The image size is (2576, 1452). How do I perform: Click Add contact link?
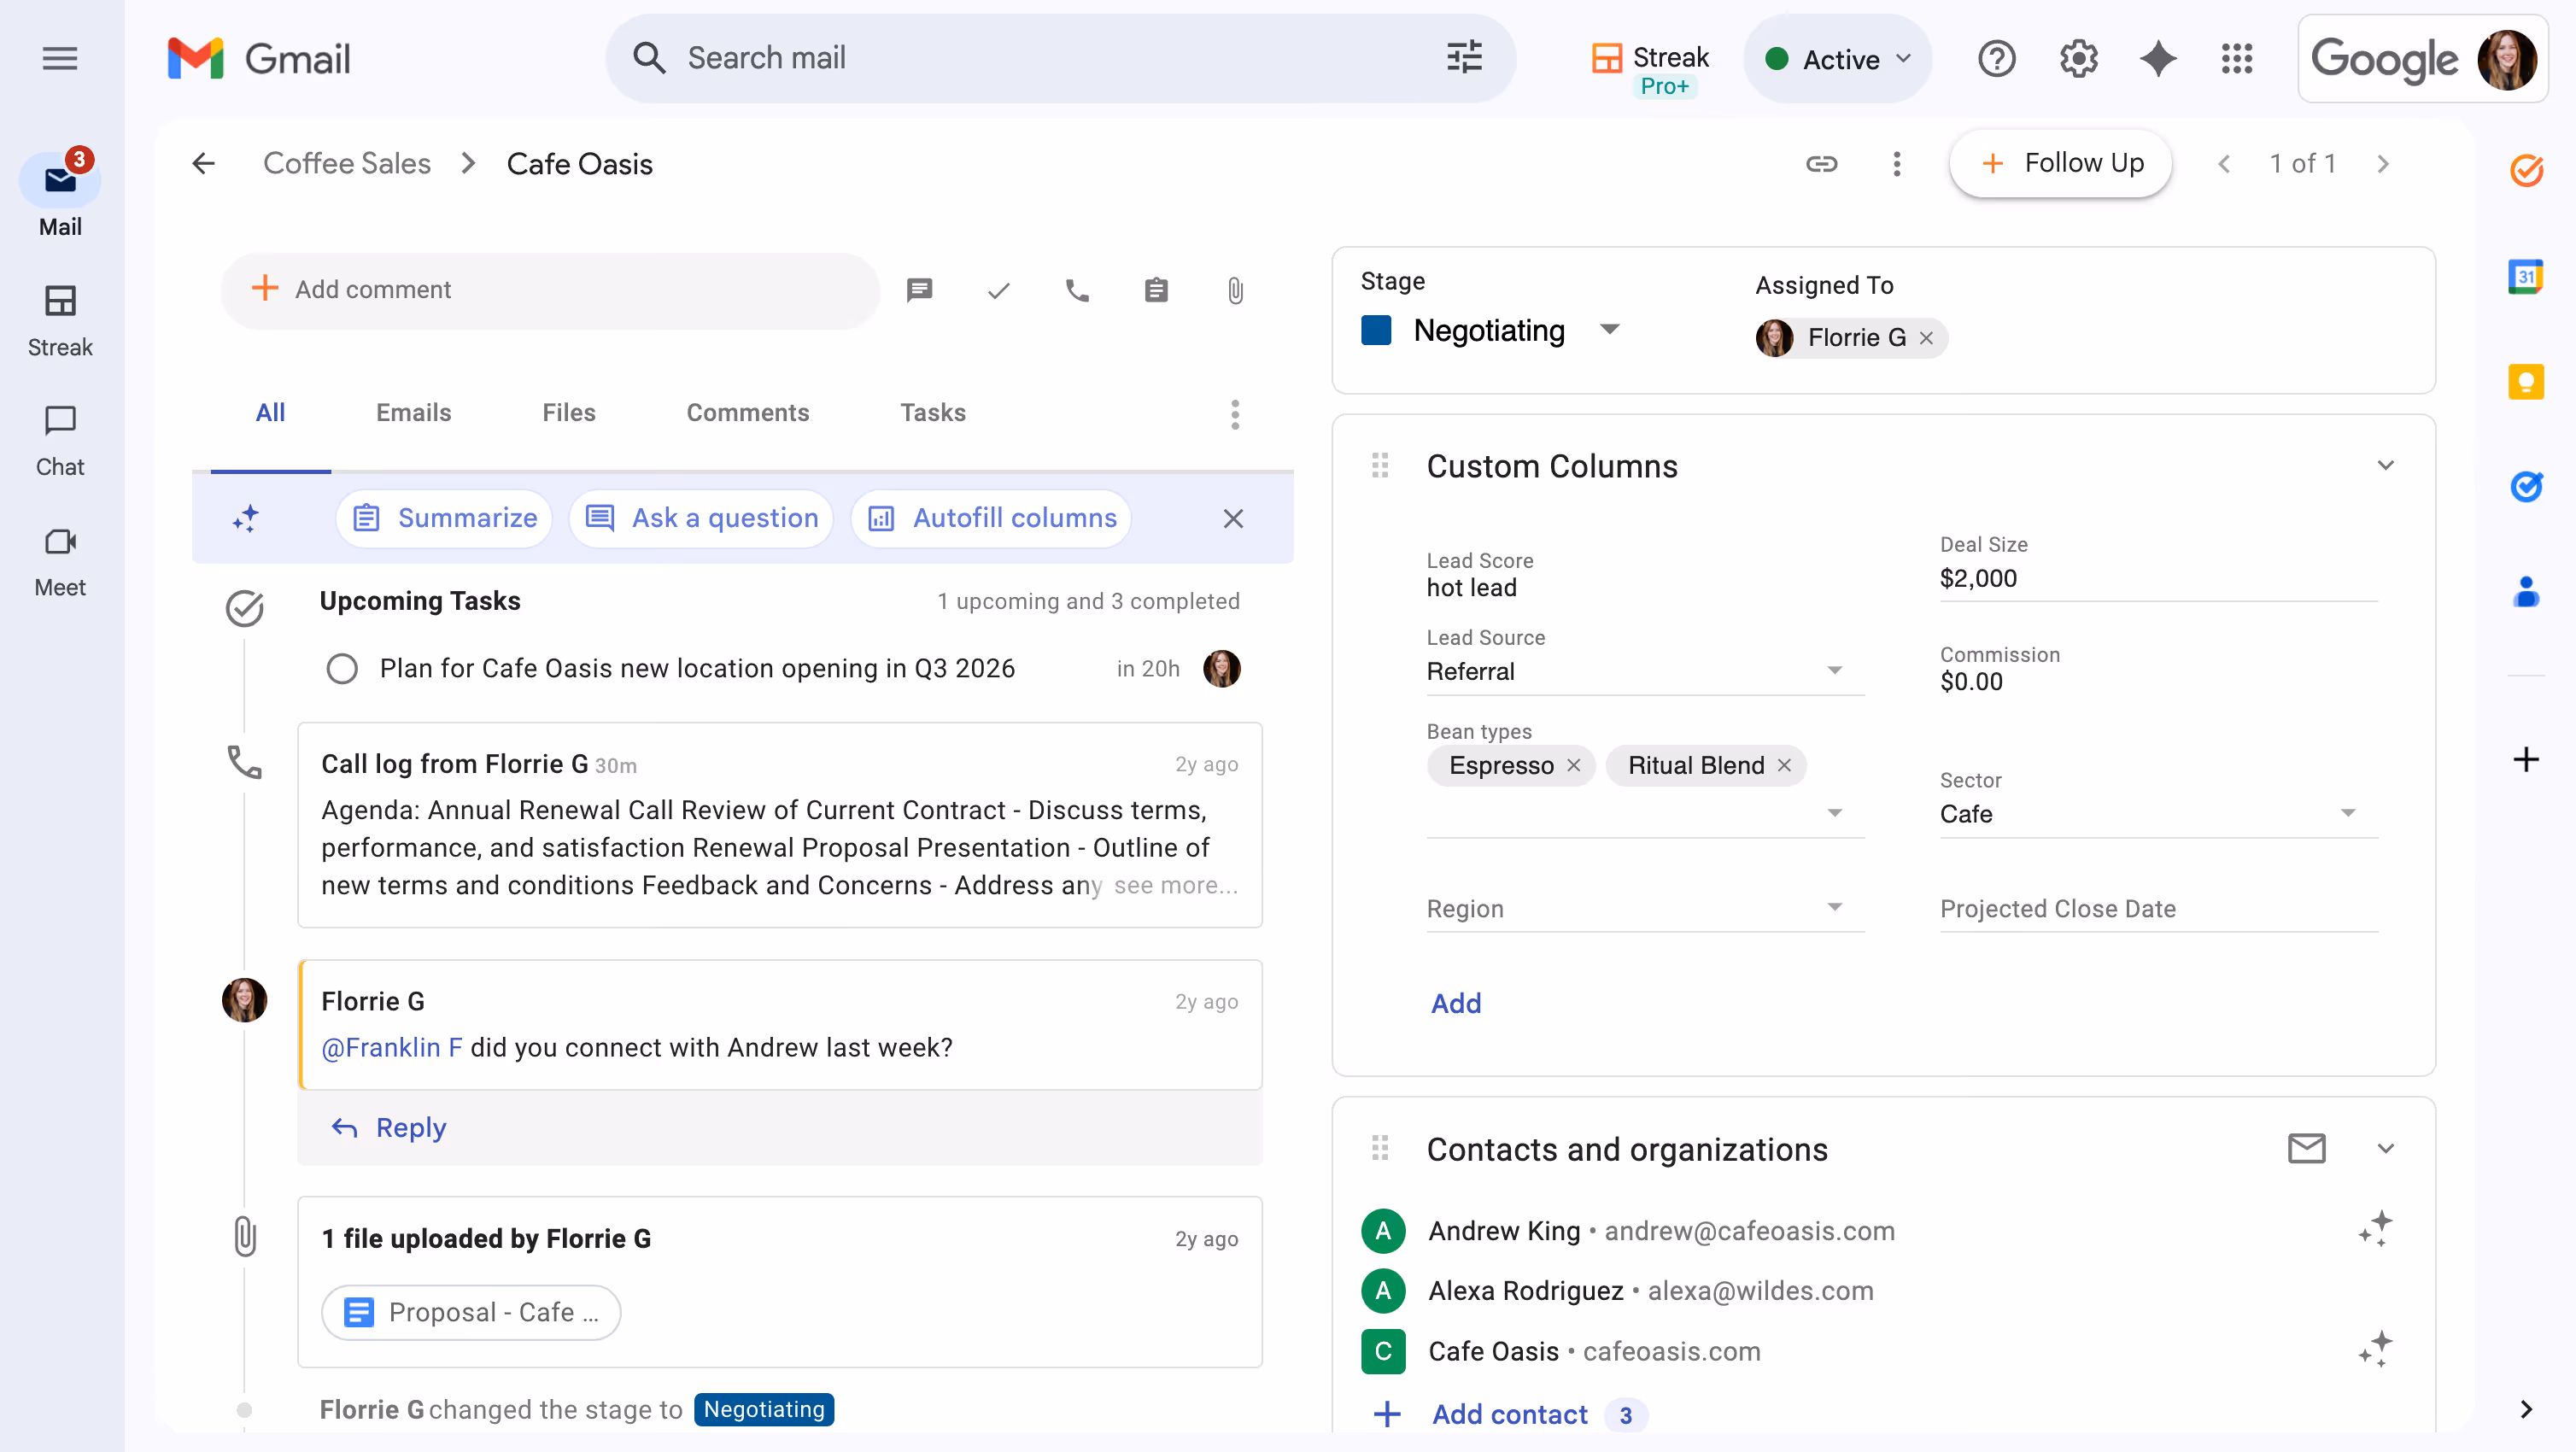1510,1414
